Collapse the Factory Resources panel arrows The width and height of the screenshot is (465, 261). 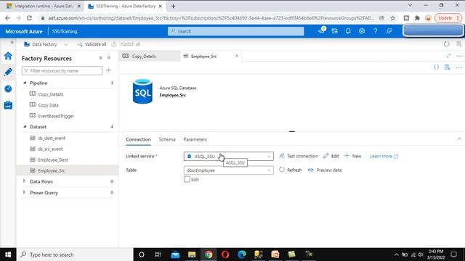(x=109, y=58)
